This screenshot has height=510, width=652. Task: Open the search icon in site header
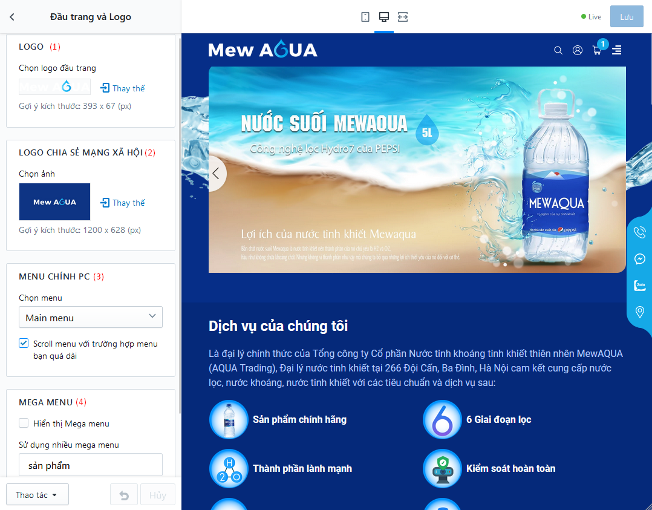[x=558, y=50]
